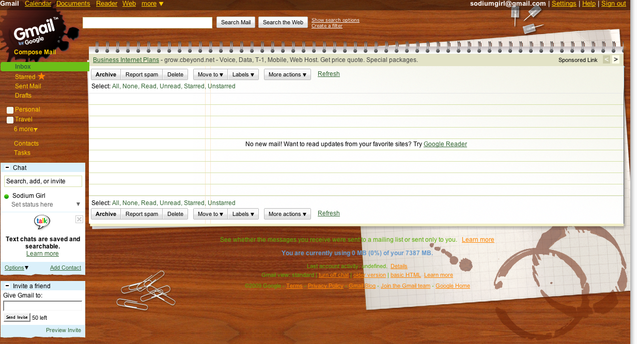This screenshot has height=344, width=637.
Task: Open the bottom Labels dropdown
Action: [x=243, y=214]
